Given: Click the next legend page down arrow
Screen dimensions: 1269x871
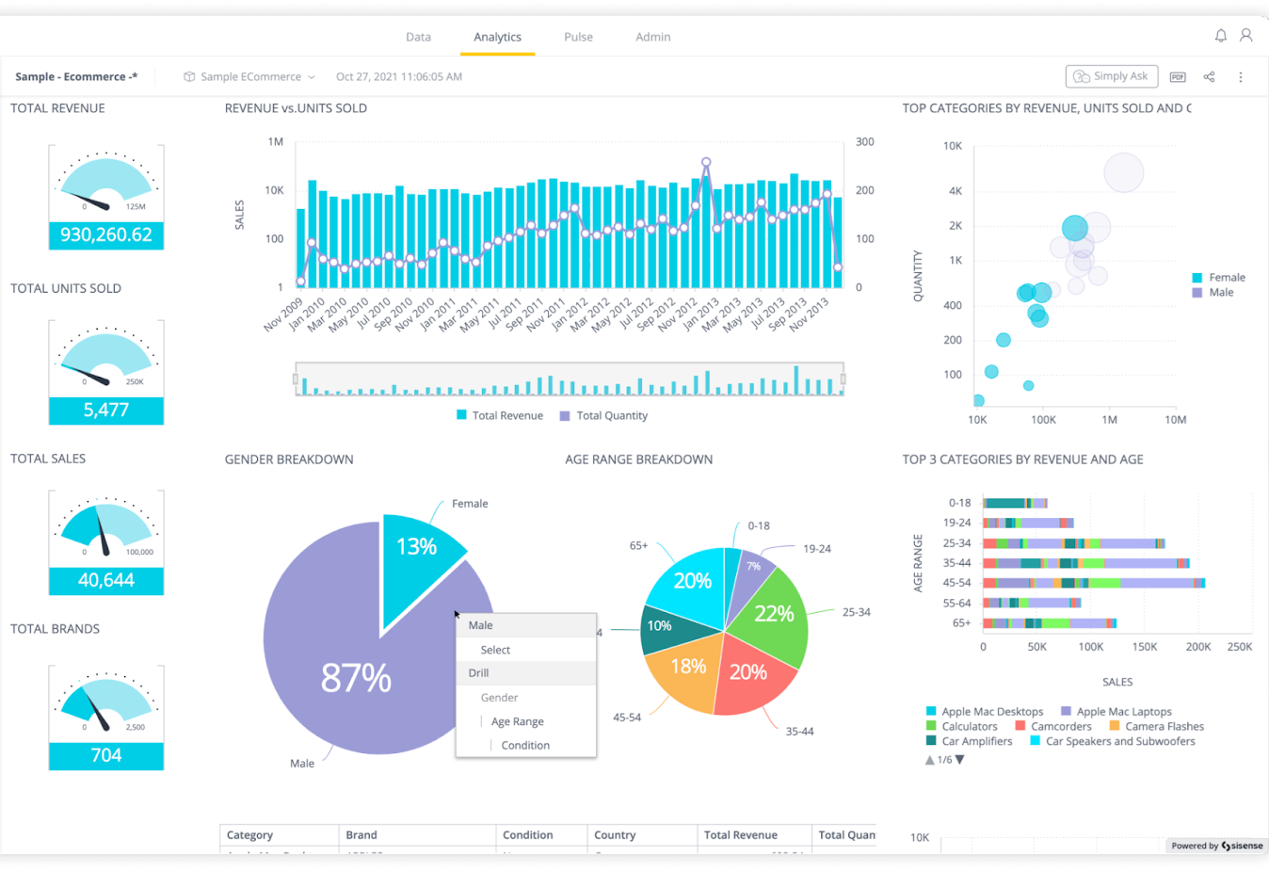Looking at the screenshot, I should click(960, 760).
